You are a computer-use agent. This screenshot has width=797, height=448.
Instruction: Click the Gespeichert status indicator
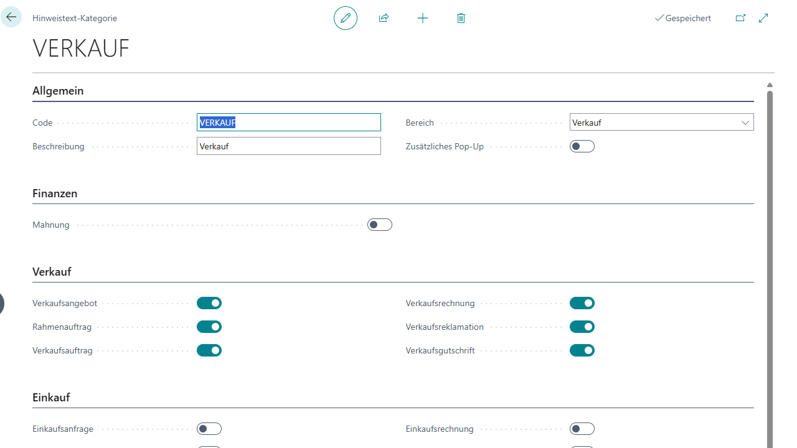(x=682, y=18)
